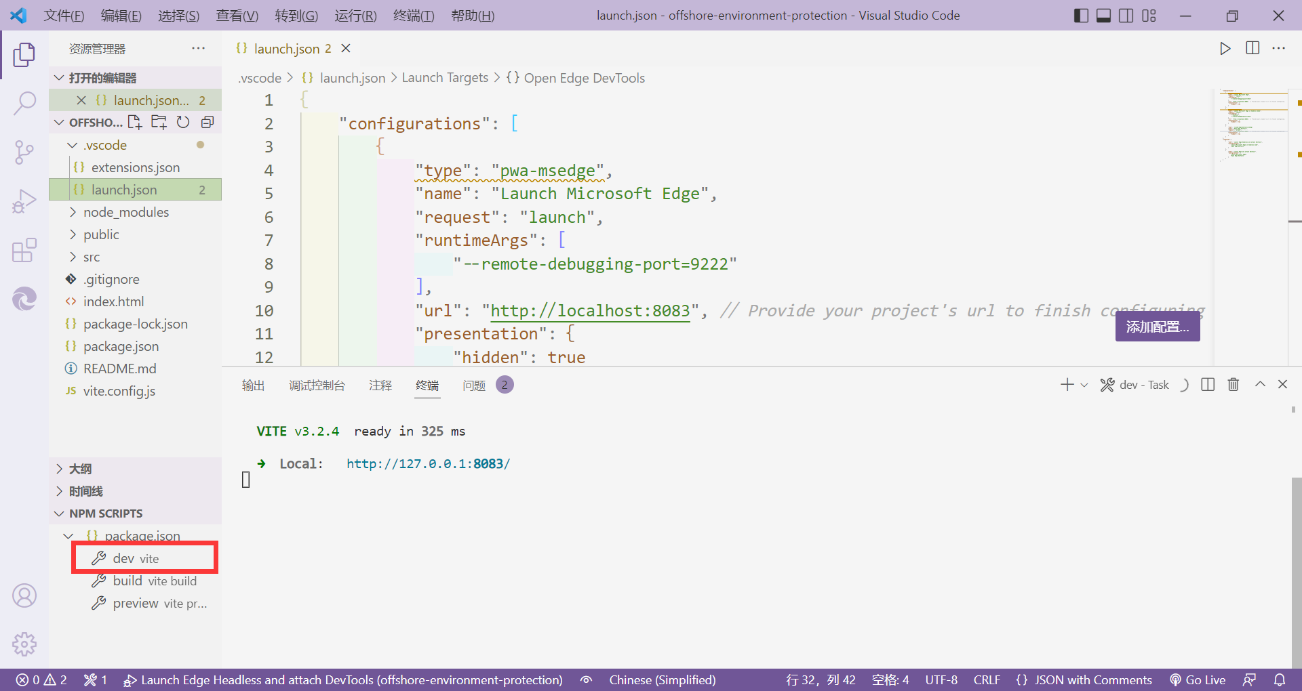Open the local server link 127.0.0.1:8083
The height and width of the screenshot is (691, 1302).
point(428,464)
